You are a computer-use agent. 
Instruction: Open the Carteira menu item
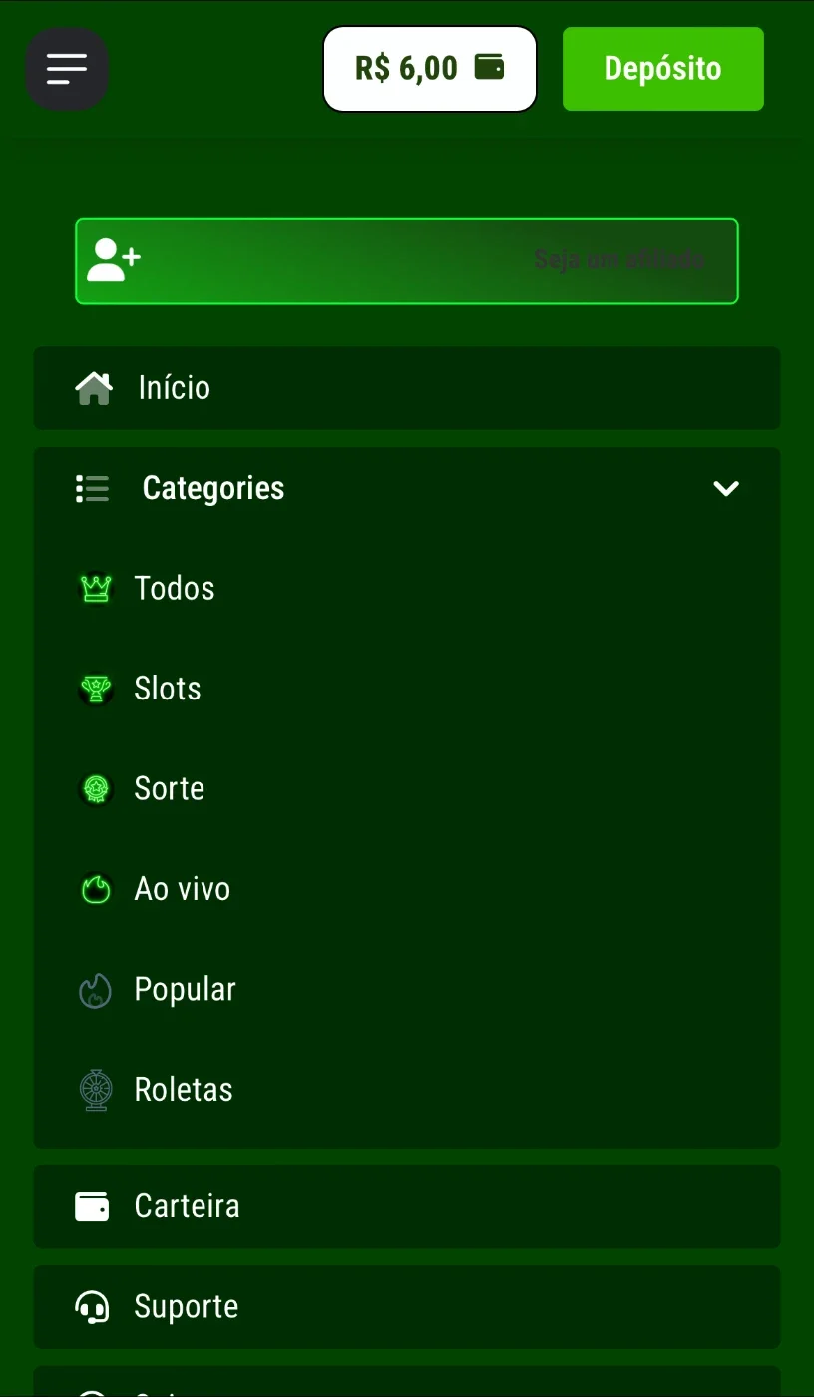pos(407,1206)
